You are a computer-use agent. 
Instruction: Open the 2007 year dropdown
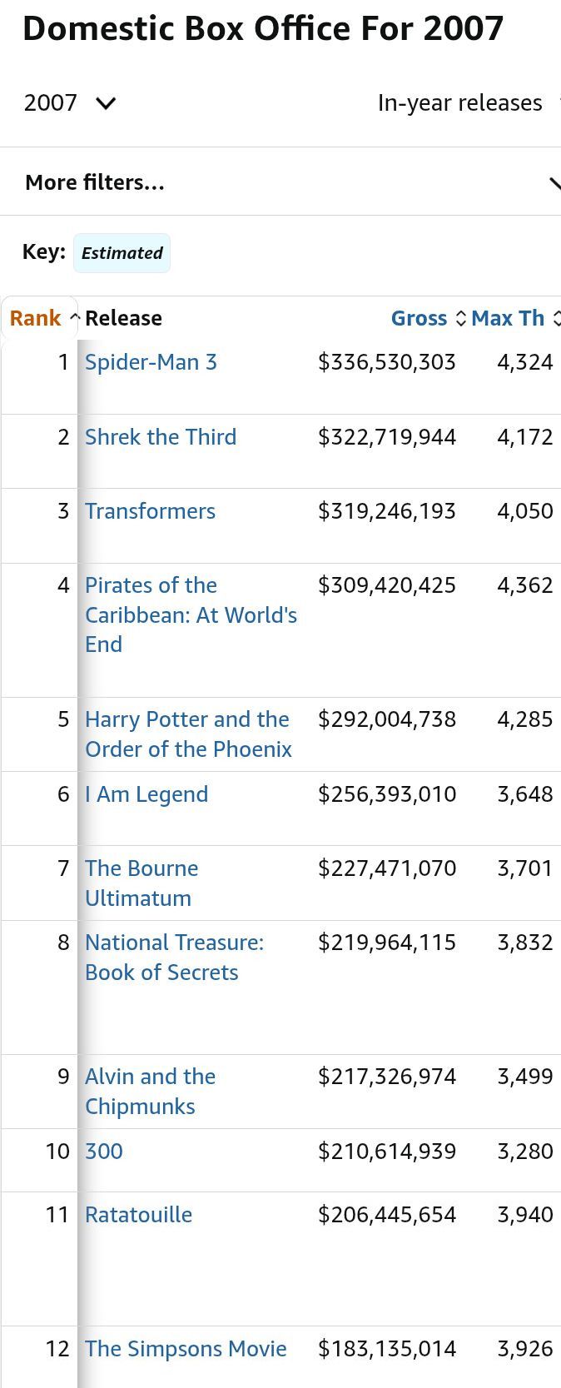[x=70, y=103]
